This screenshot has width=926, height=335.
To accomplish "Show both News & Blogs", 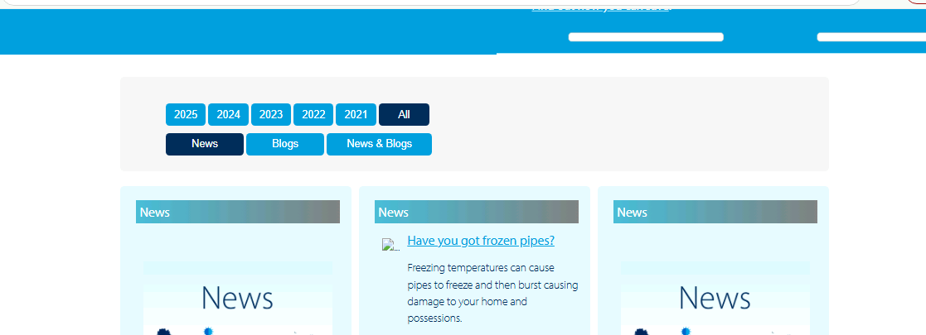I will point(379,144).
